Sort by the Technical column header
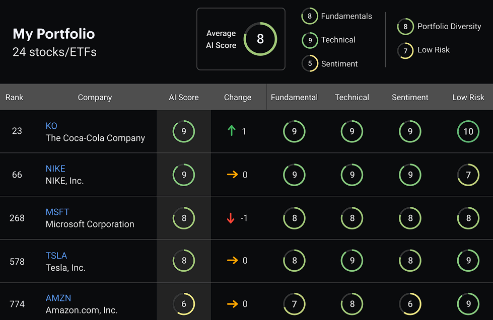Image resolution: width=493 pixels, height=320 pixels. (x=352, y=97)
